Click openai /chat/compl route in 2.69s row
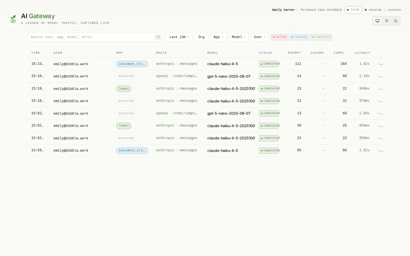 [177, 113]
